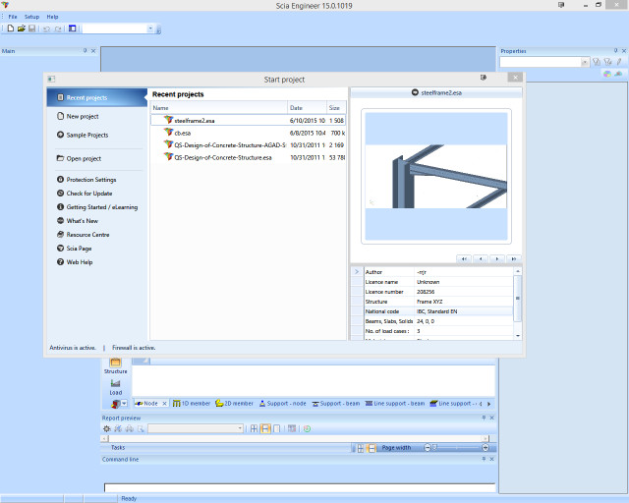Viewport: 629px width, 503px height.
Task: Click the Undo arrow icon in the toolbar
Action: coord(46,28)
